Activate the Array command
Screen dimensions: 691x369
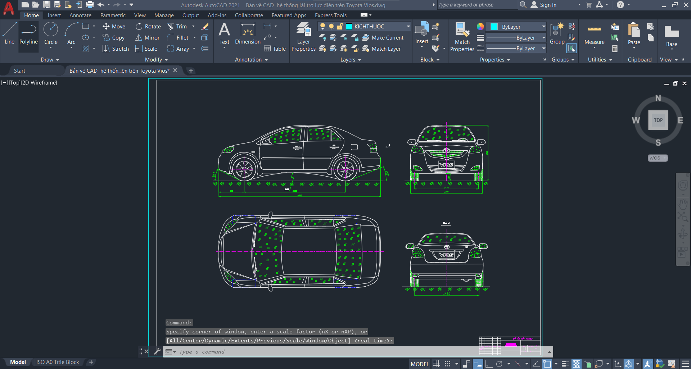coord(178,49)
